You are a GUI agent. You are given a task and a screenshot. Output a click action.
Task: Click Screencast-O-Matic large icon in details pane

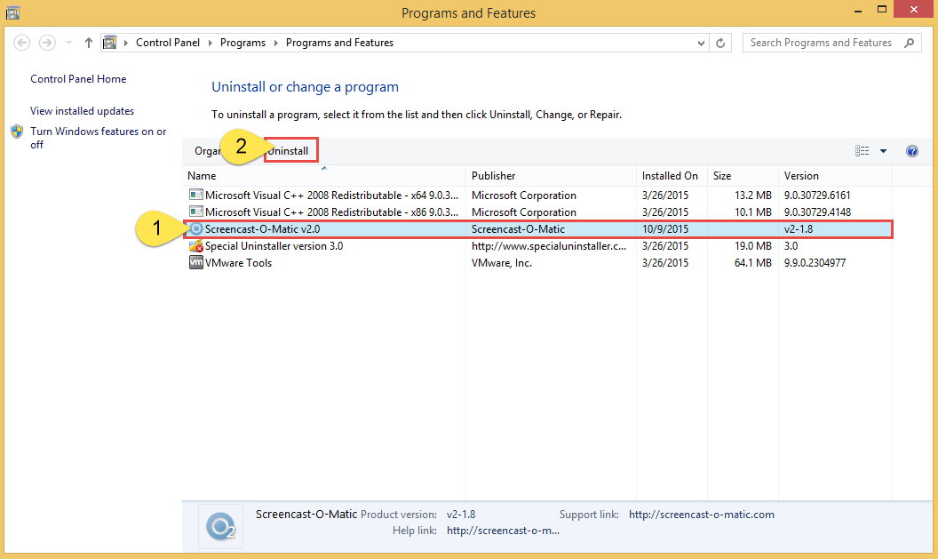[x=220, y=527]
